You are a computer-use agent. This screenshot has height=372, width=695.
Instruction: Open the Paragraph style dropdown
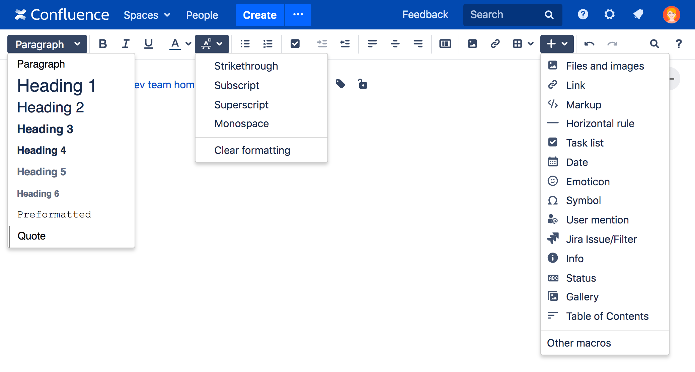pyautogui.click(x=47, y=44)
